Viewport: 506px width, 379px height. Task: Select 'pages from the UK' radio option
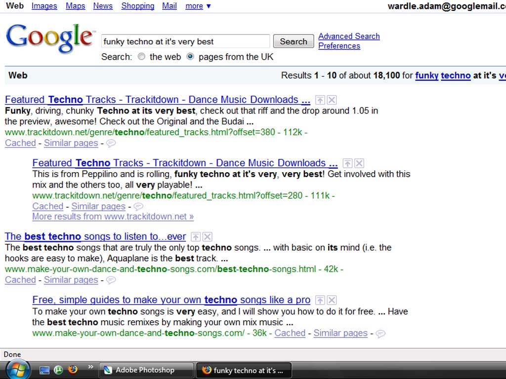point(190,57)
